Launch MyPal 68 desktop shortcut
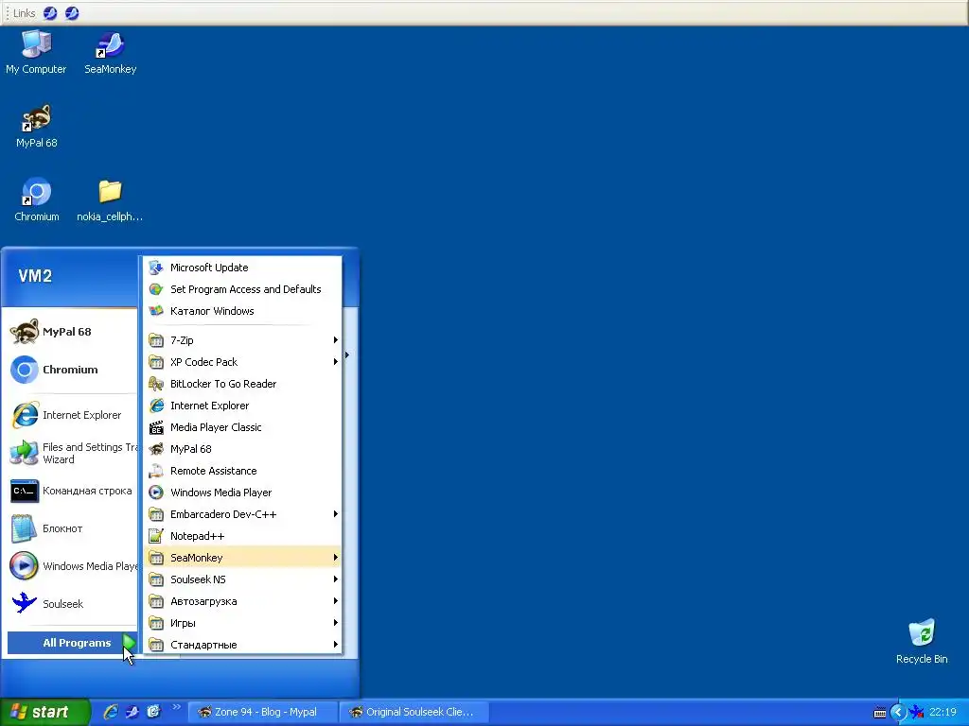This screenshot has width=969, height=726. pos(37,127)
